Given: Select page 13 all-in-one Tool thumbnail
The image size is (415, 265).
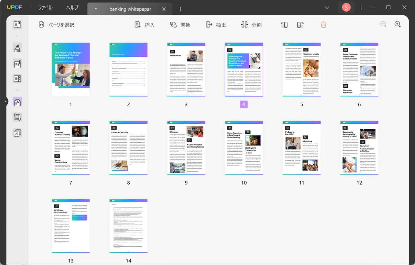Looking at the screenshot, I should pyautogui.click(x=71, y=226).
